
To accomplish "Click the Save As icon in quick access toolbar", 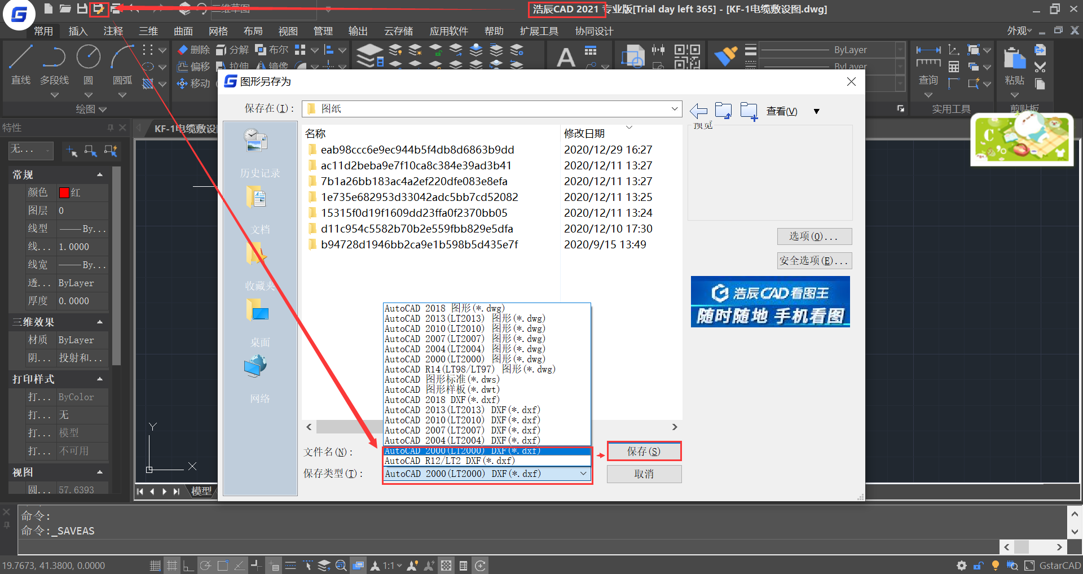I will click(x=99, y=9).
